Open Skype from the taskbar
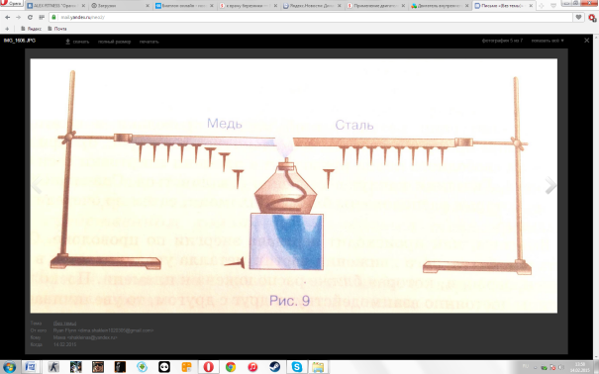 [297, 367]
